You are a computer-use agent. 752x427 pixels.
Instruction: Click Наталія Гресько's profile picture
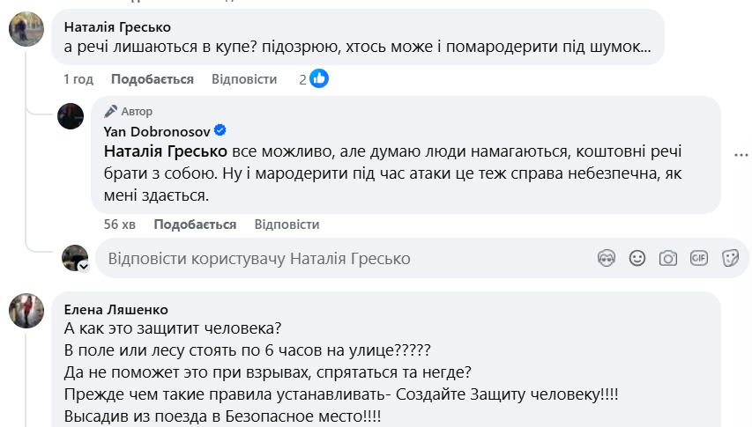[26, 30]
